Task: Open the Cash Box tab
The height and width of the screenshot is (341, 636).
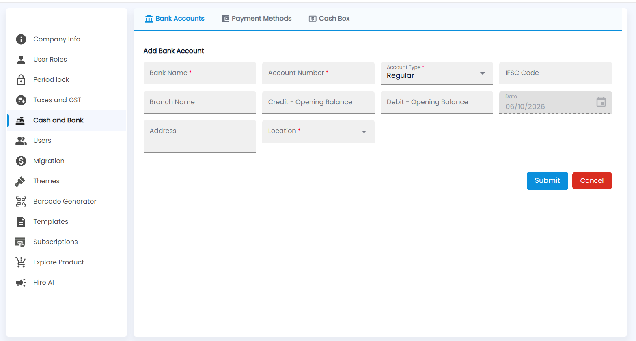Action: coord(329,19)
